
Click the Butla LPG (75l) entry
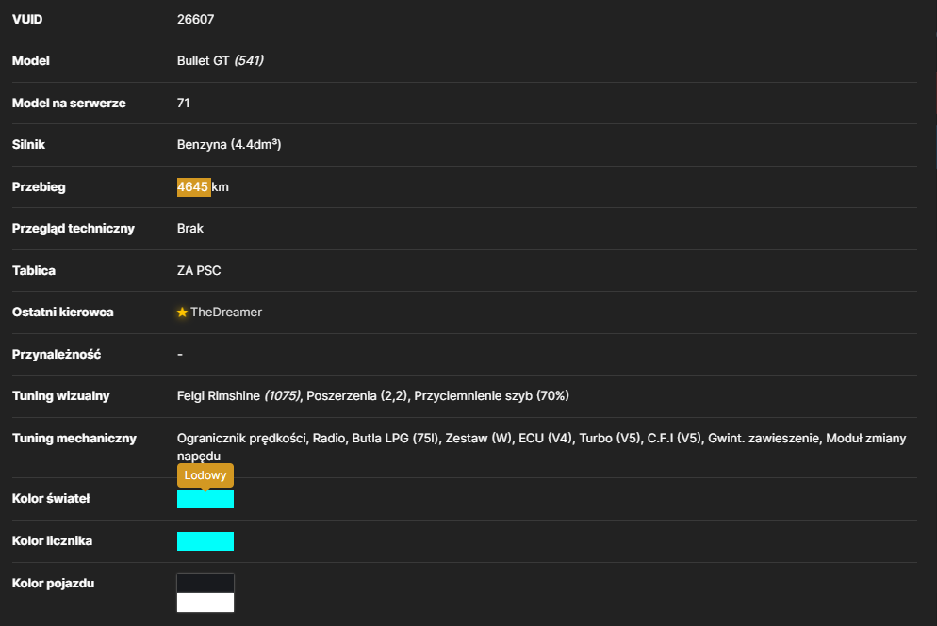395,439
